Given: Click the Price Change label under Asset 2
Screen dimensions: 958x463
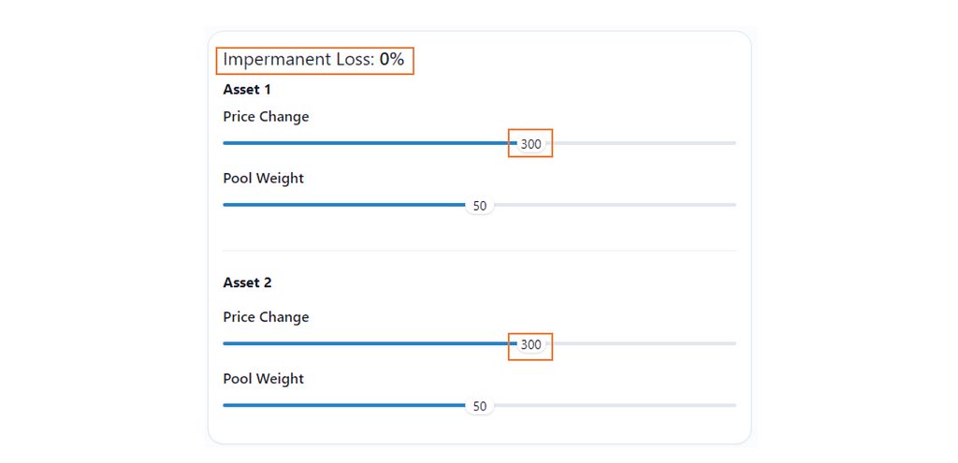Looking at the screenshot, I should click(x=266, y=317).
